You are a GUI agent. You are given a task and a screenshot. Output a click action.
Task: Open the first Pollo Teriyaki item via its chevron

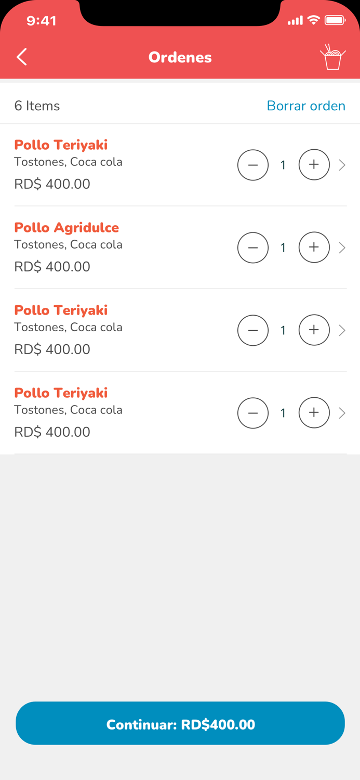coord(342,165)
